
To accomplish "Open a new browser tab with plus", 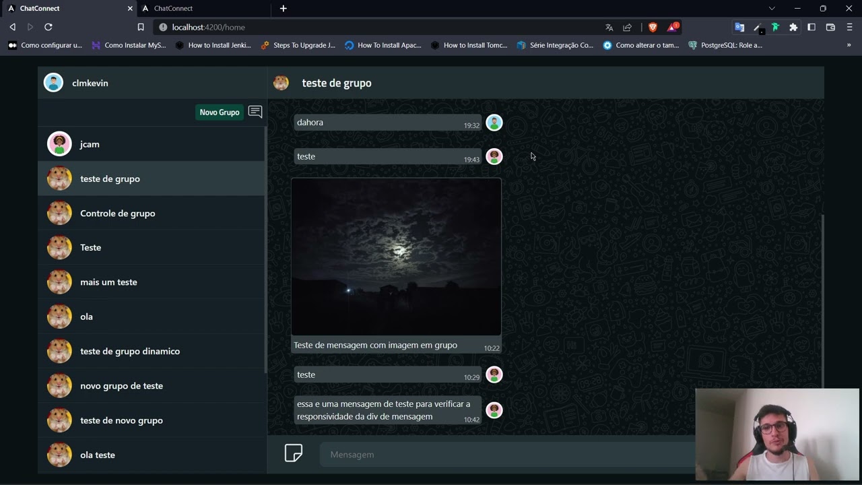I will (284, 8).
